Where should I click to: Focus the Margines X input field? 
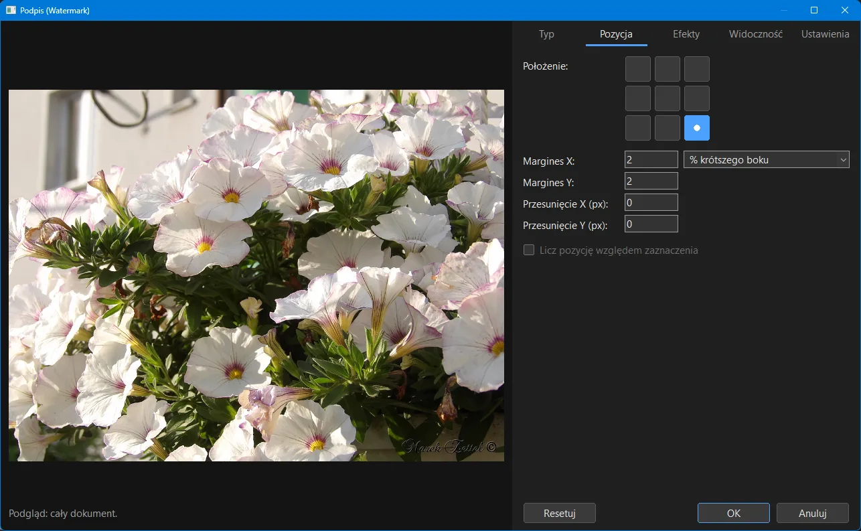[x=651, y=159]
